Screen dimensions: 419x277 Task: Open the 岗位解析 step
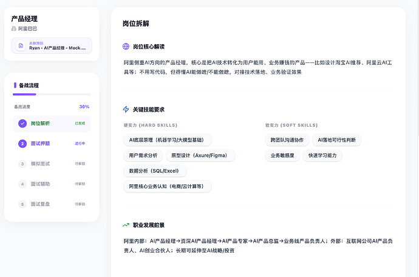click(x=52, y=124)
